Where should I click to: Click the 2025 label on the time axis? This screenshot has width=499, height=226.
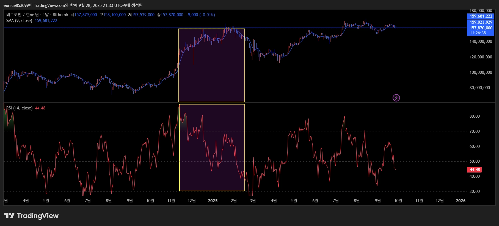coord(213,201)
